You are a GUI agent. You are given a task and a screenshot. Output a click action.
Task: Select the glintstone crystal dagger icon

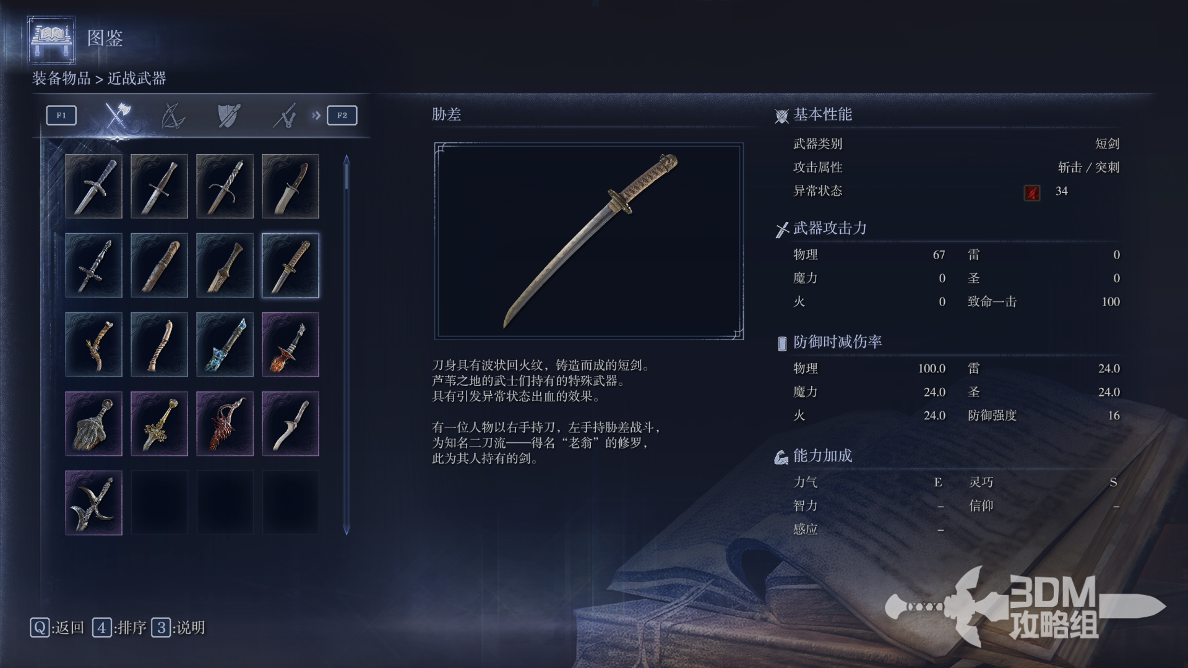pyautogui.click(x=225, y=345)
